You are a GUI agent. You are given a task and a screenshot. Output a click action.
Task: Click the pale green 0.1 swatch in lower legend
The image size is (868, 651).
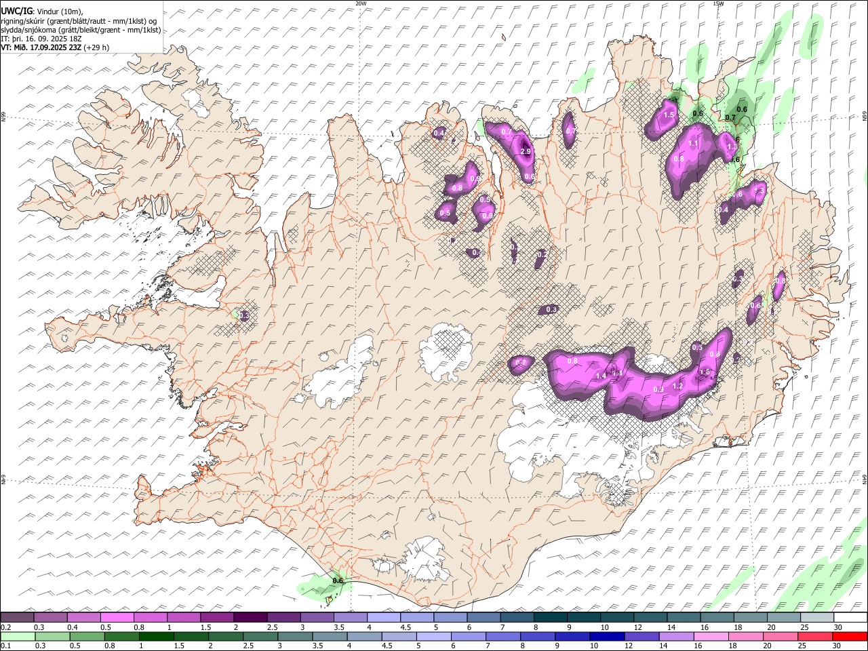tap(18, 637)
